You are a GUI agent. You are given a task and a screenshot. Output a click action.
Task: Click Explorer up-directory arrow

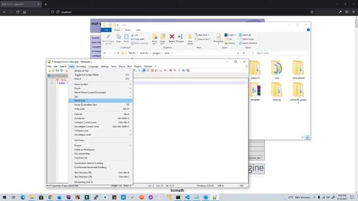118,53
